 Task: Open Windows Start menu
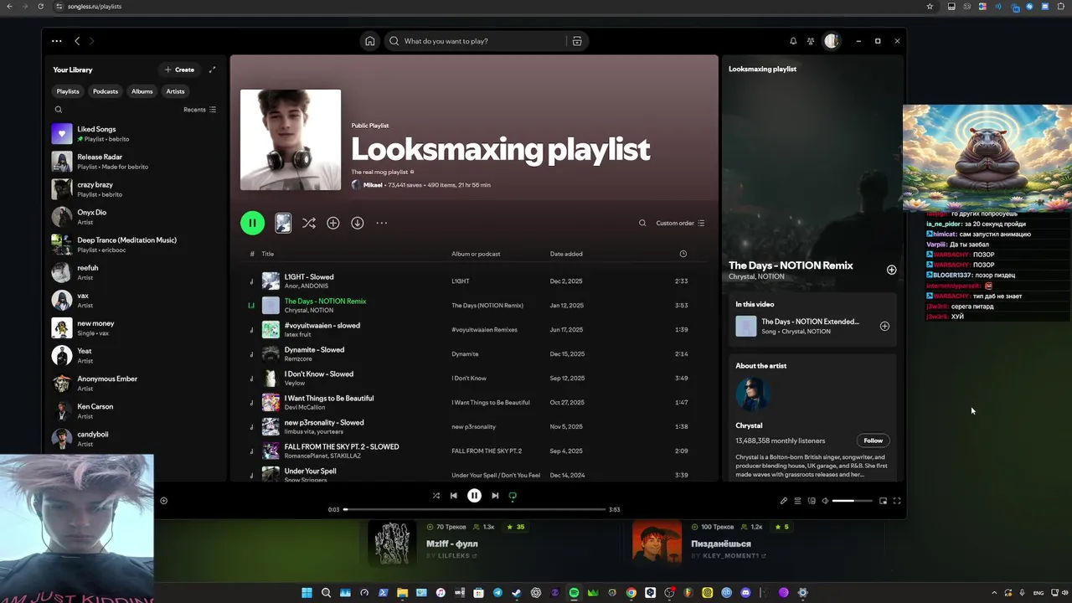tap(307, 593)
